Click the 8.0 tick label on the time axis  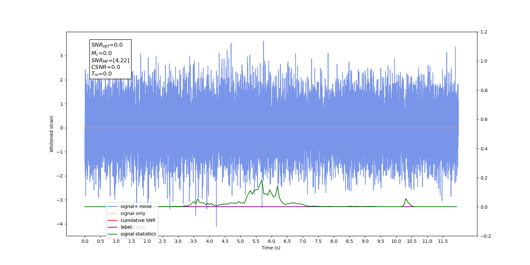click(334, 241)
